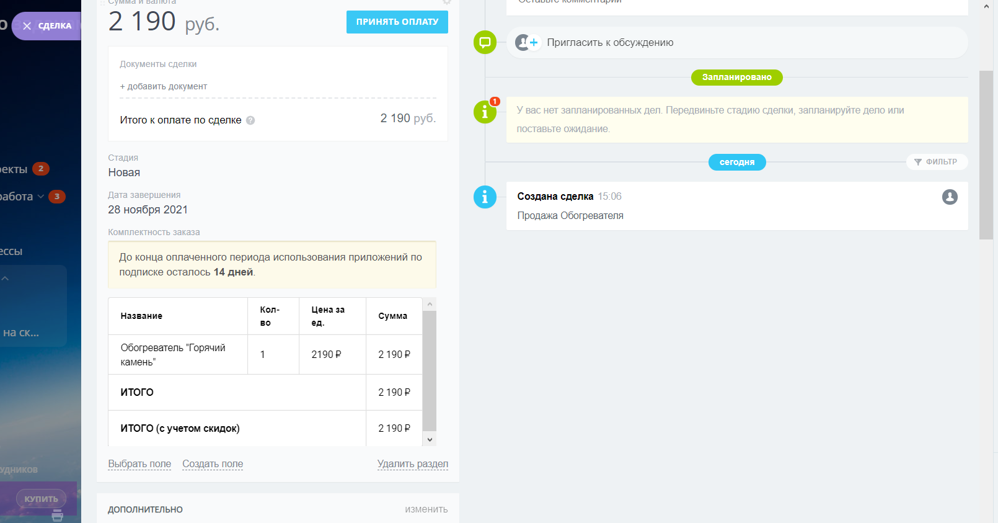
Task: Click the subscription notice about 14 дней
Action: point(272,264)
